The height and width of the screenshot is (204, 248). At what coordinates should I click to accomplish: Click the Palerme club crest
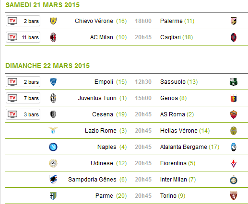(x=234, y=21)
